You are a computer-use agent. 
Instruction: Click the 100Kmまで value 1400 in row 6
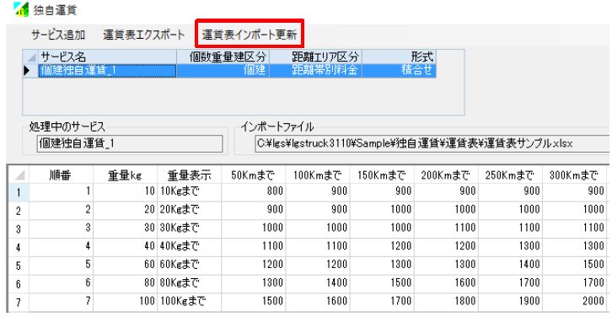318,283
